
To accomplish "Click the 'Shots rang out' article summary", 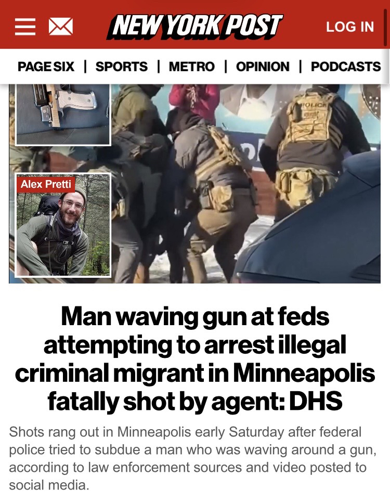I will coord(192,458).
